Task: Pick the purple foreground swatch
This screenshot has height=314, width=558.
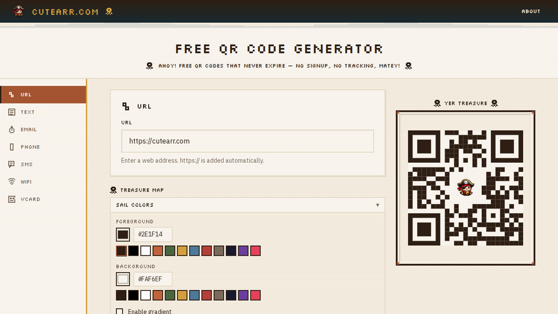Action: click(243, 251)
